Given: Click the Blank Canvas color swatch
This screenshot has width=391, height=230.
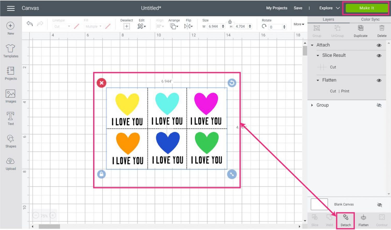Looking at the screenshot, I should [319, 204].
